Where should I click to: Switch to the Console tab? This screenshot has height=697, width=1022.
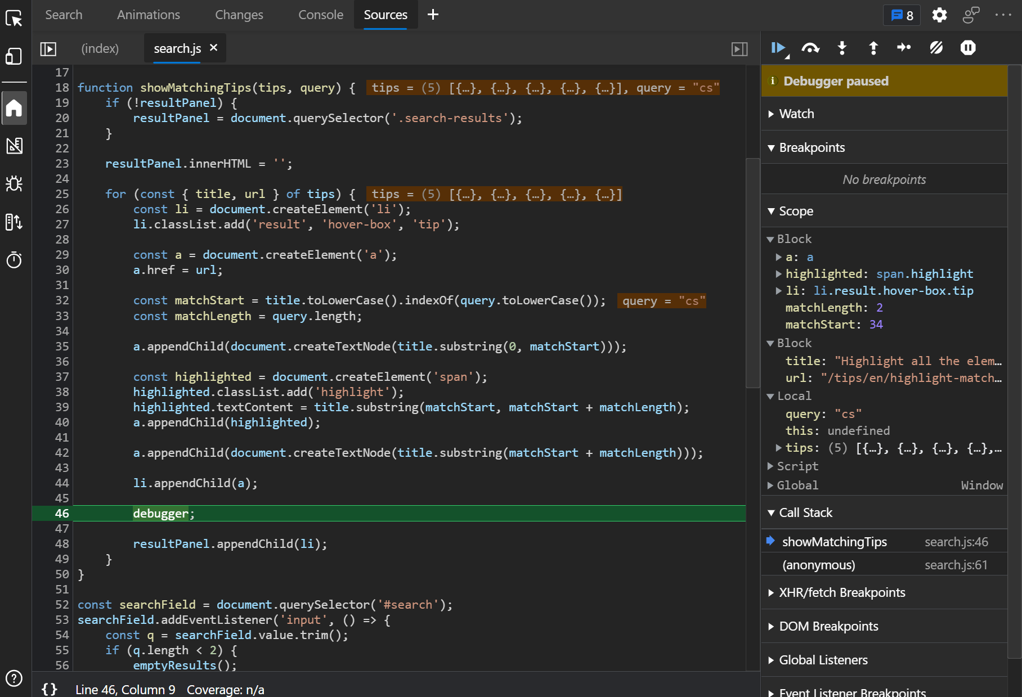pos(320,15)
